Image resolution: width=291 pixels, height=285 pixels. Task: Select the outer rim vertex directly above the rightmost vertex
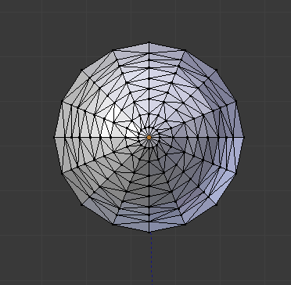[236, 101]
